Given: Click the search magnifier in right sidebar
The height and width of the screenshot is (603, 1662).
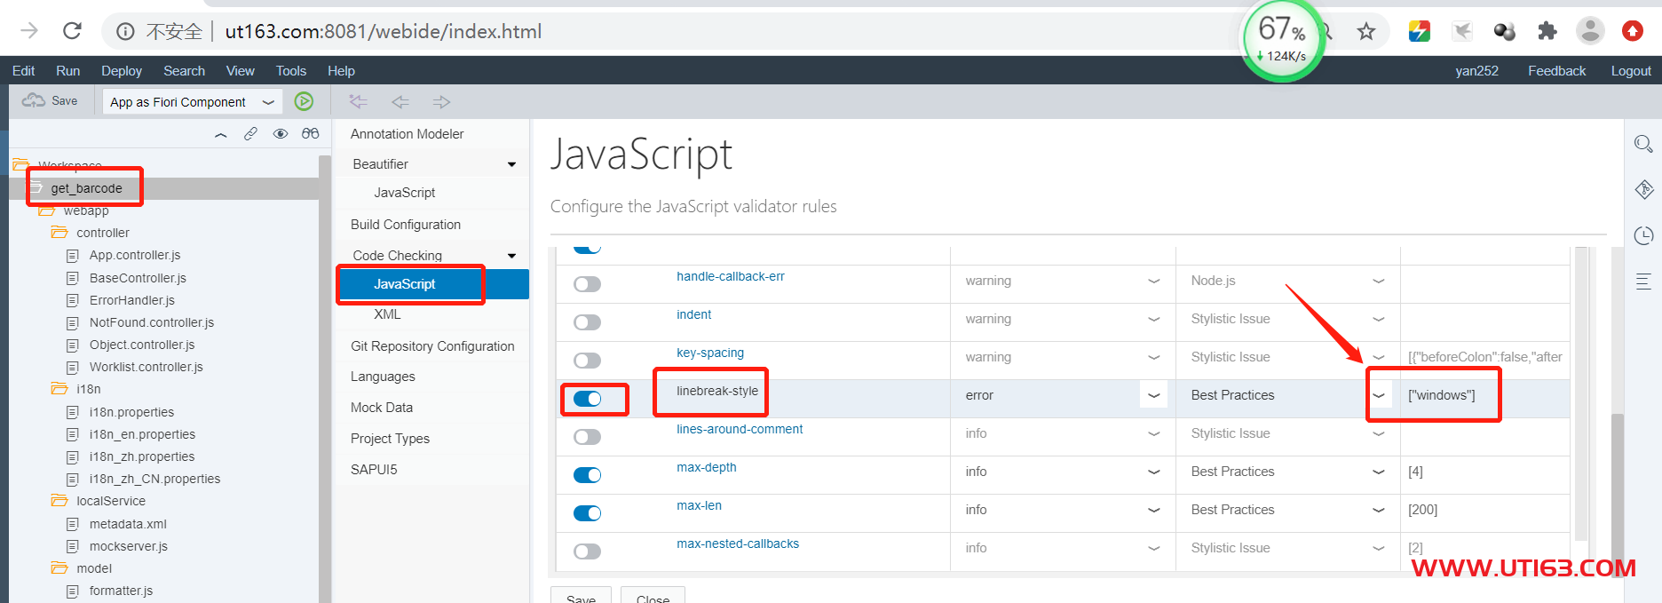Looking at the screenshot, I should 1643,144.
